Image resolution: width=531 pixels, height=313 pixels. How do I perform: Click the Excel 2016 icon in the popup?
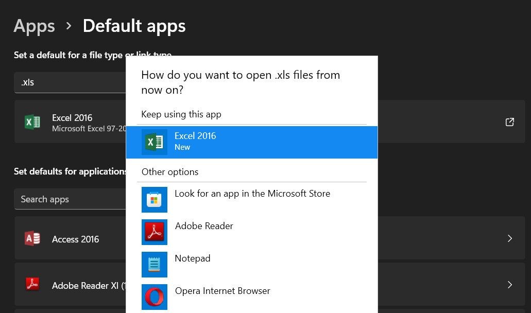(x=155, y=142)
